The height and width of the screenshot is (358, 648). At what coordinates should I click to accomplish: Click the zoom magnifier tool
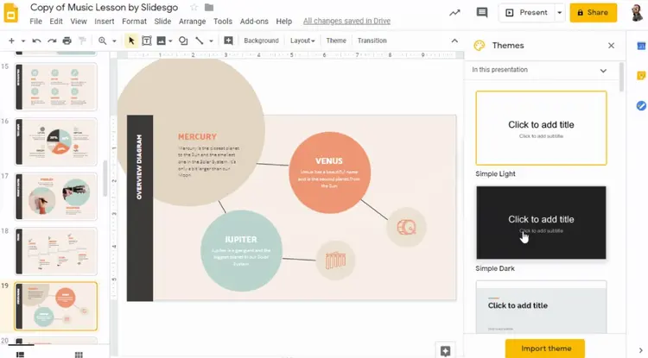(103, 41)
